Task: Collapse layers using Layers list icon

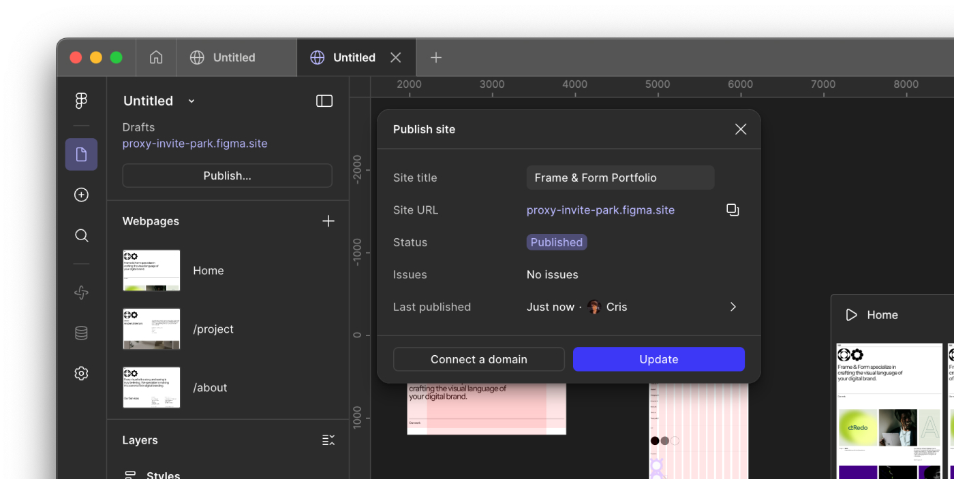Action: [x=328, y=440]
